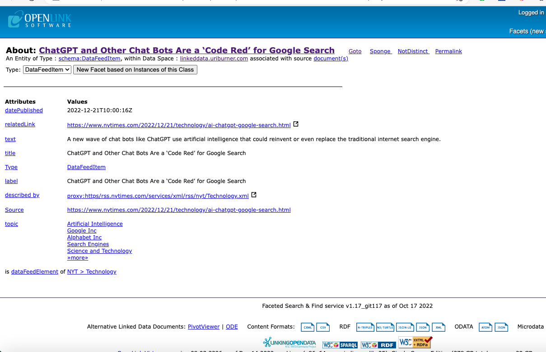The height and width of the screenshot is (352, 546).
Task: Open the relatedLink nytimes URL
Action: pyautogui.click(x=179, y=125)
